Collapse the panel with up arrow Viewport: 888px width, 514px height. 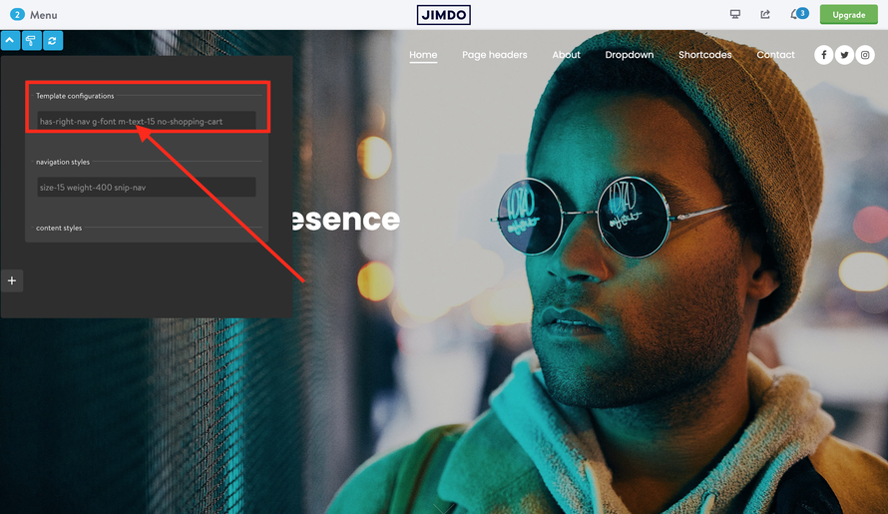[x=10, y=41]
